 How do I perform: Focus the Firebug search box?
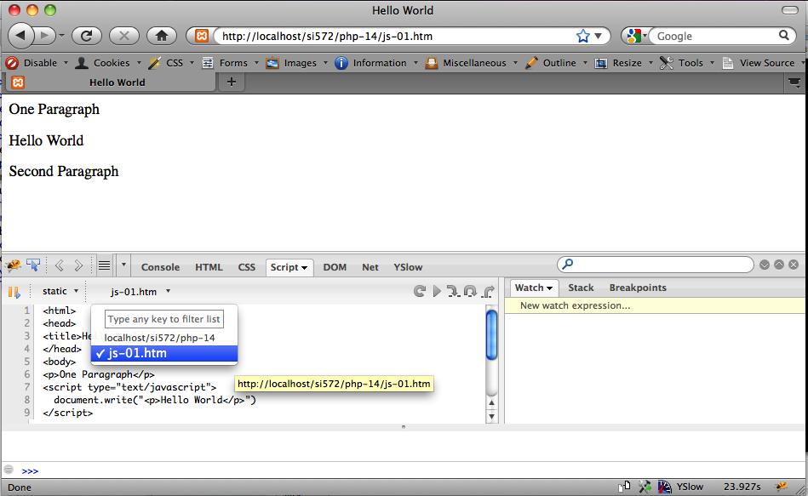(656, 265)
